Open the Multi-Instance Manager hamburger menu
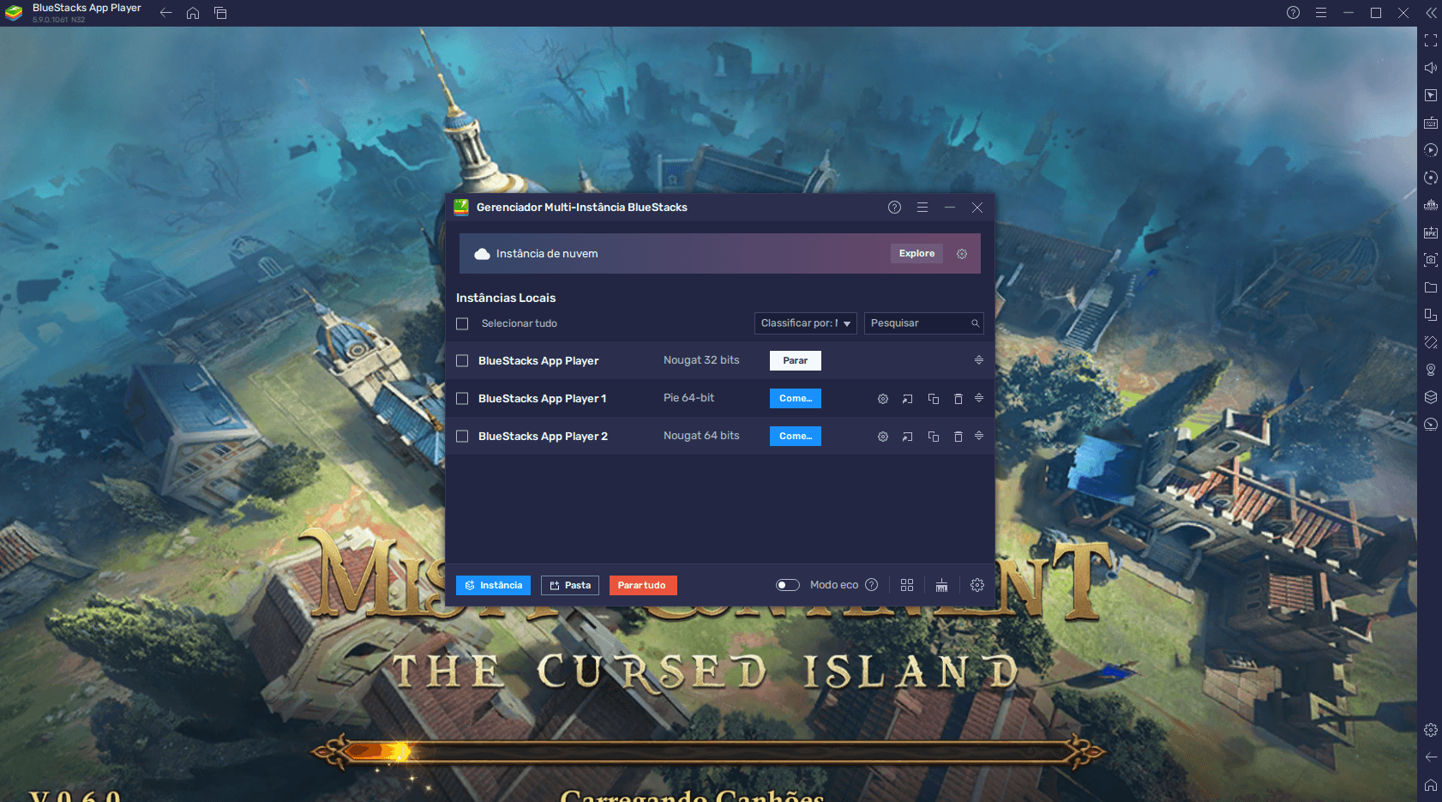 click(922, 208)
